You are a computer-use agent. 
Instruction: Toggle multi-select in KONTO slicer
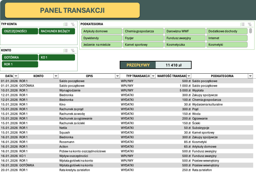click(65, 50)
